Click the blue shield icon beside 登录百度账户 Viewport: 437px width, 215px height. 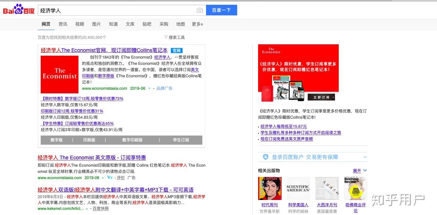265,156
